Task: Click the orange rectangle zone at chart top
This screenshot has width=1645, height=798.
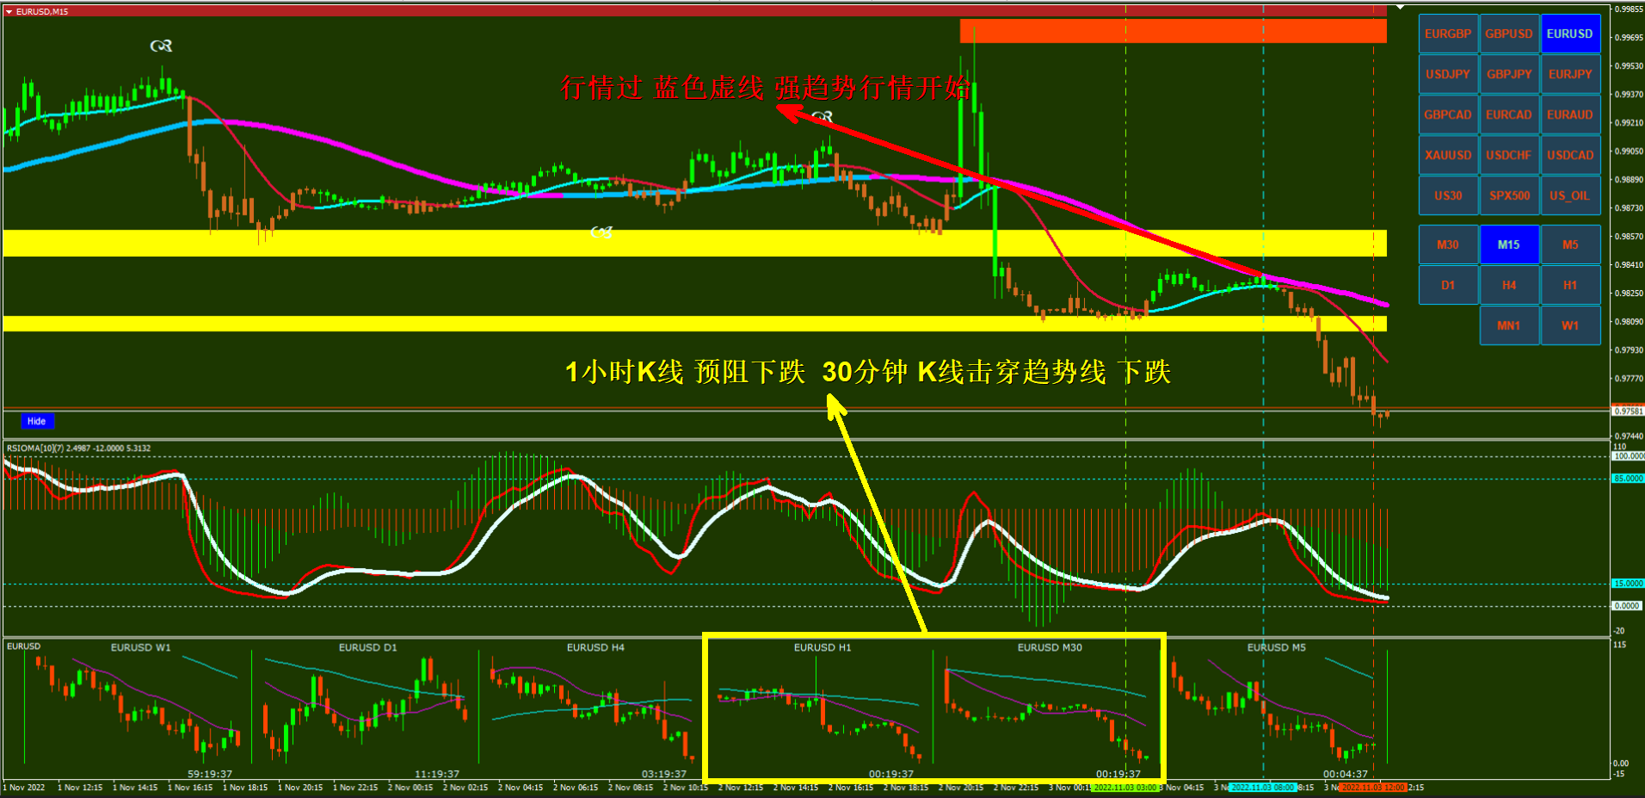Action: [1174, 31]
